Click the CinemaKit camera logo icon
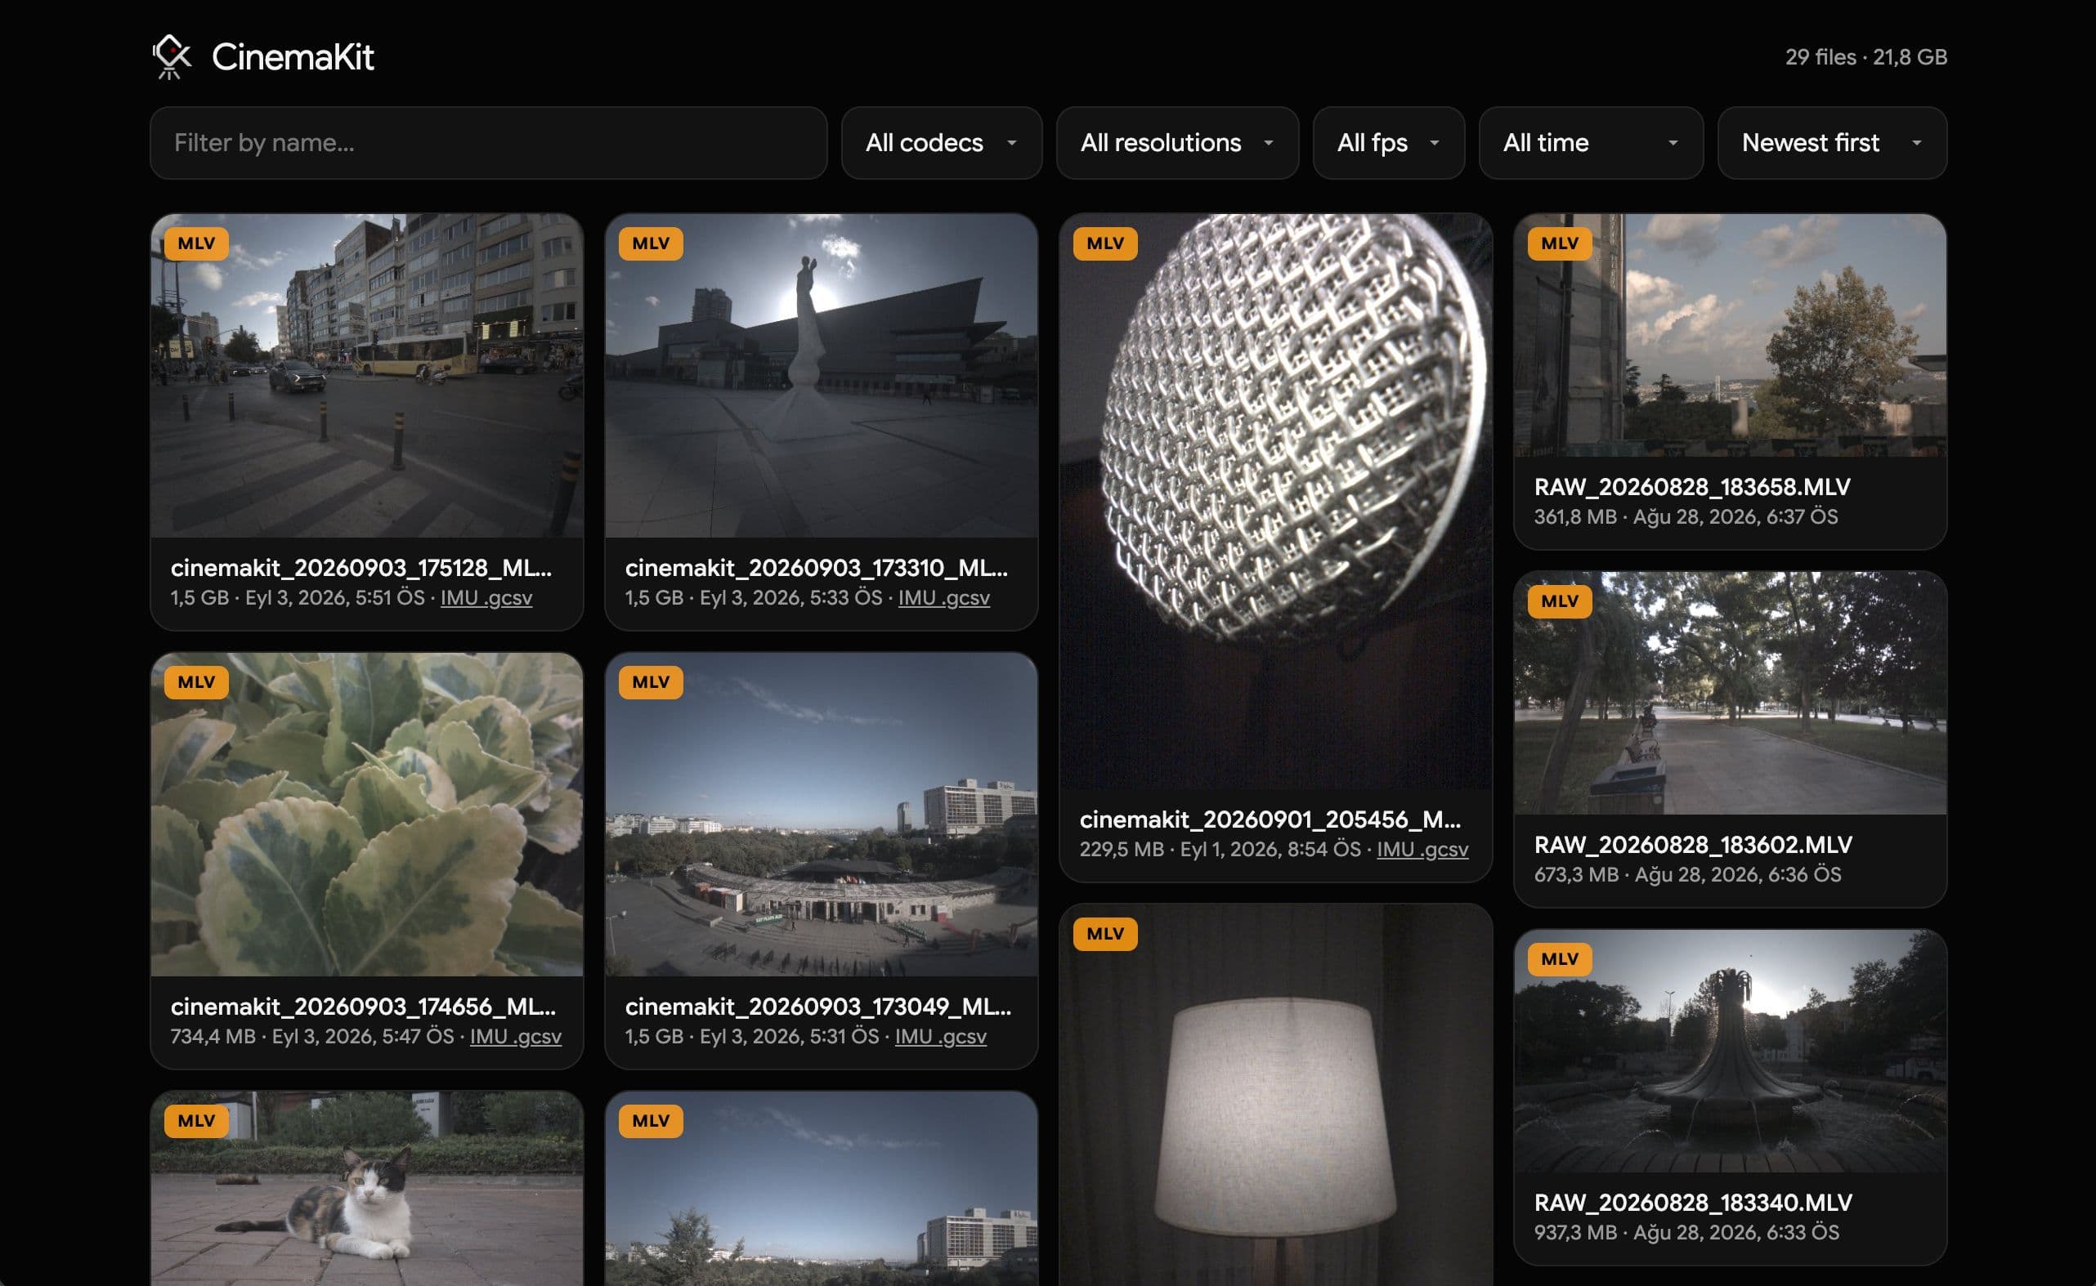This screenshot has width=2096, height=1286. coord(171,57)
